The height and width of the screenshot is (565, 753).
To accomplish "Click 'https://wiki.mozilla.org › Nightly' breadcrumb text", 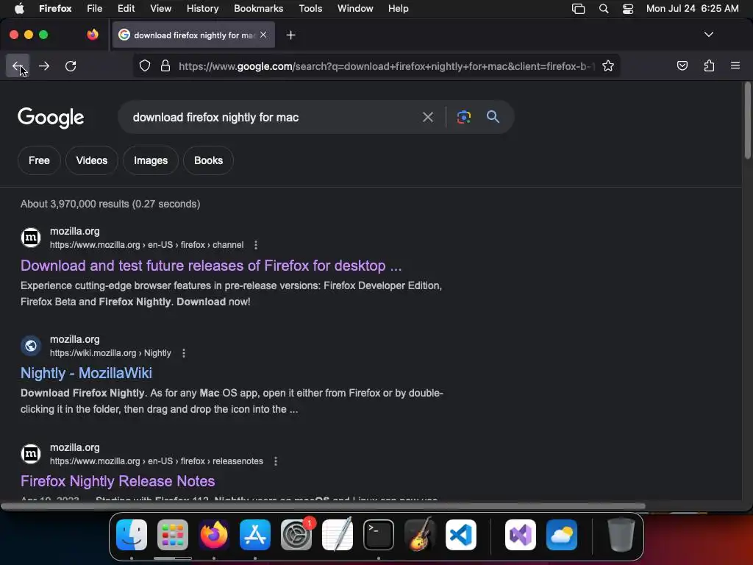I will (x=110, y=353).
